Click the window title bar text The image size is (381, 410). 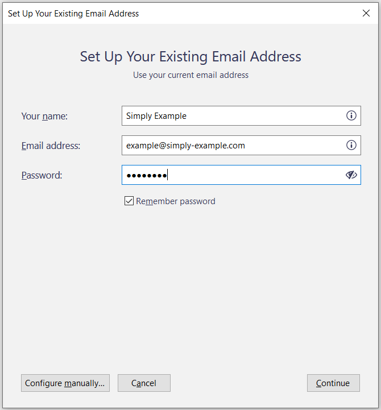pyautogui.click(x=73, y=13)
